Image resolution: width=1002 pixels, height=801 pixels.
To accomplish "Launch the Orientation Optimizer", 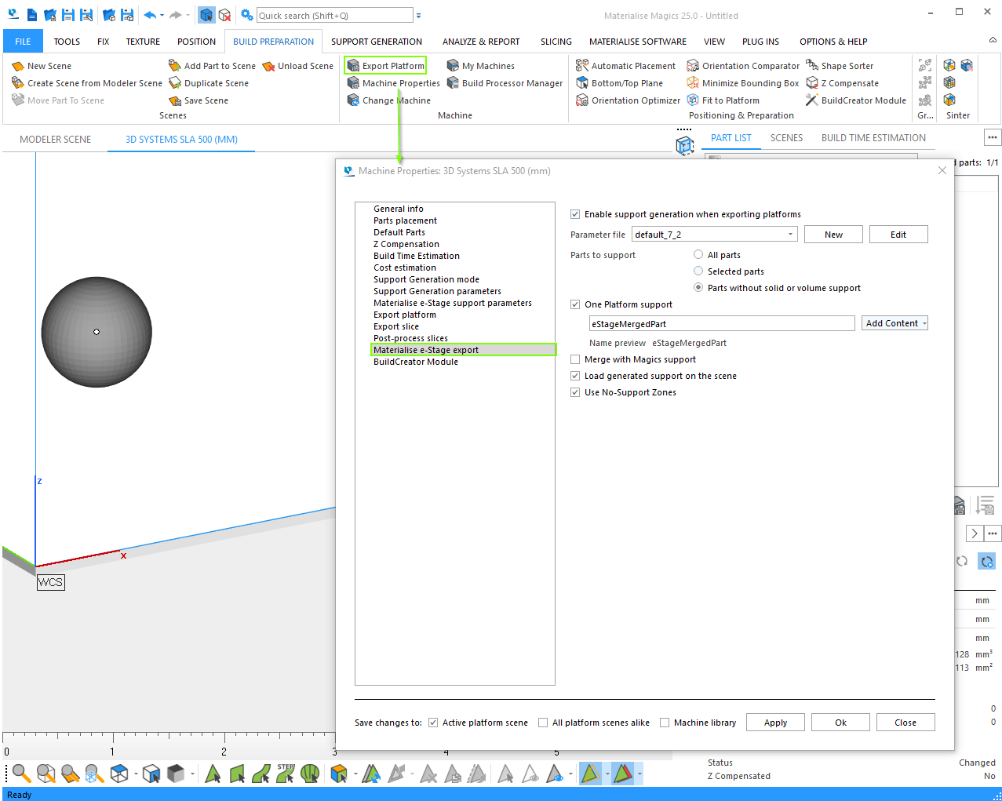I will click(632, 100).
